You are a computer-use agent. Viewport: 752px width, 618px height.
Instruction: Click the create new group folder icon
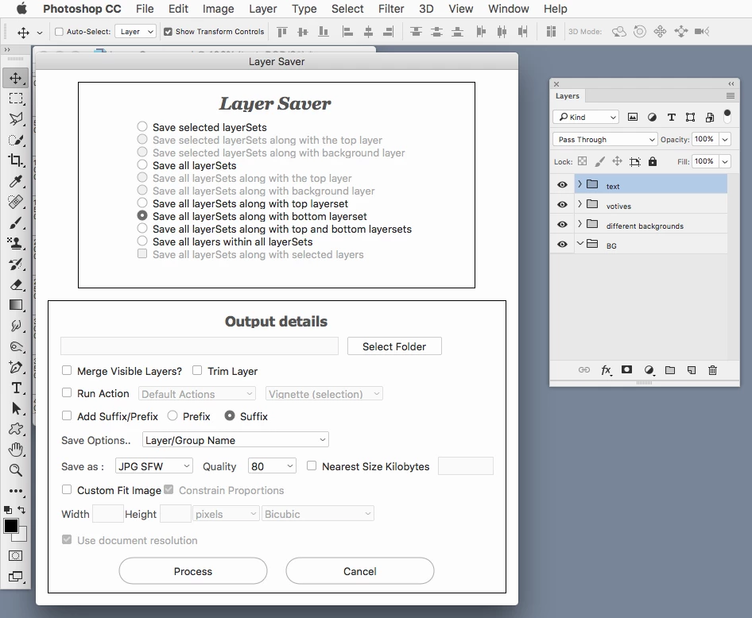tap(670, 370)
